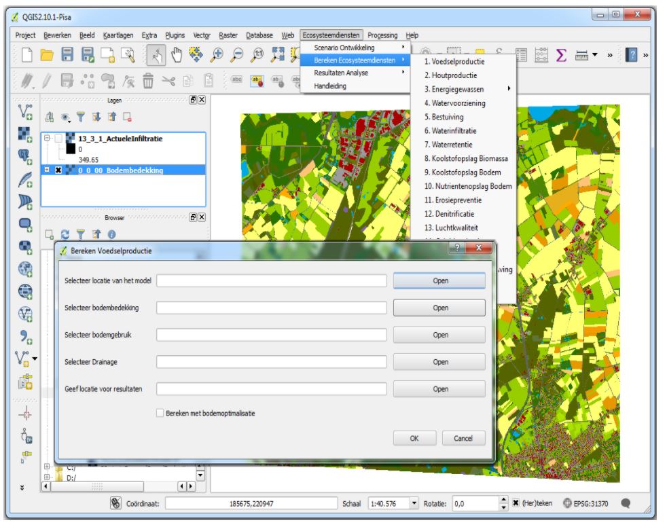Viewport: 667px width, 529px height.
Task: Add a WMS layer using globe icon
Action: point(23,269)
